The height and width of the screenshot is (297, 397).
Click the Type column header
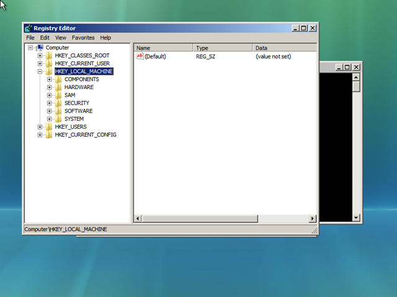(x=223, y=48)
